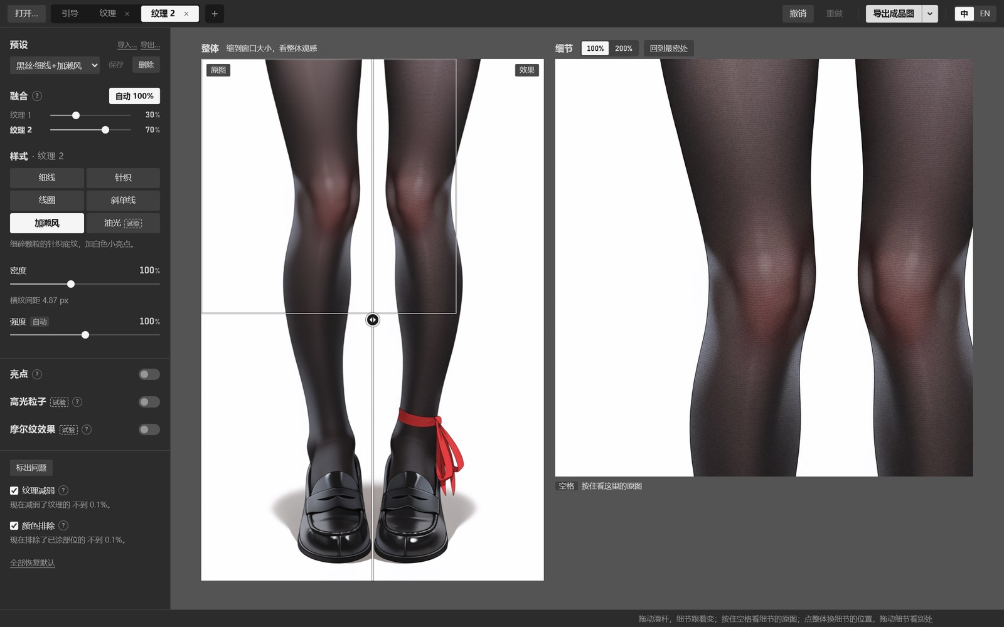Close the 纹理 tab
Viewport: 1004px width, 627px height.
click(127, 14)
